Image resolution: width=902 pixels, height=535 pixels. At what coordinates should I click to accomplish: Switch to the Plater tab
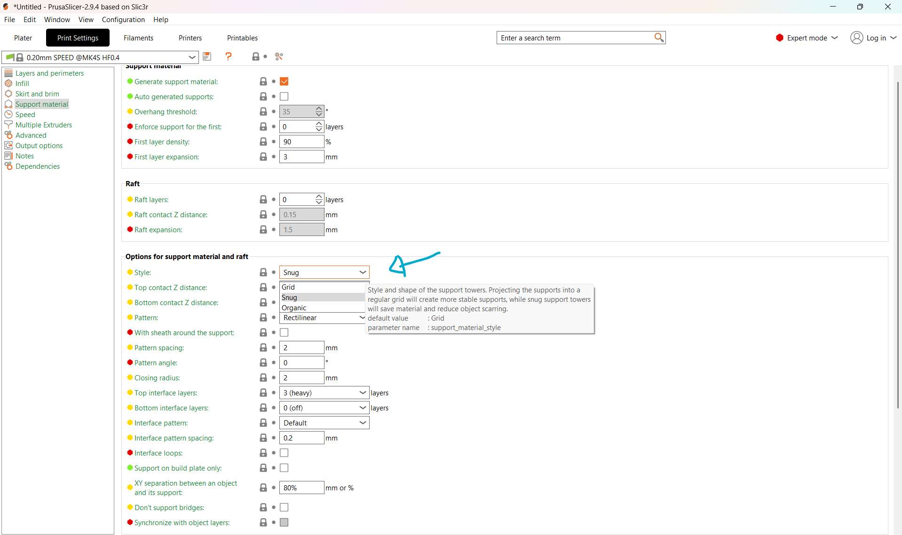[x=23, y=38]
